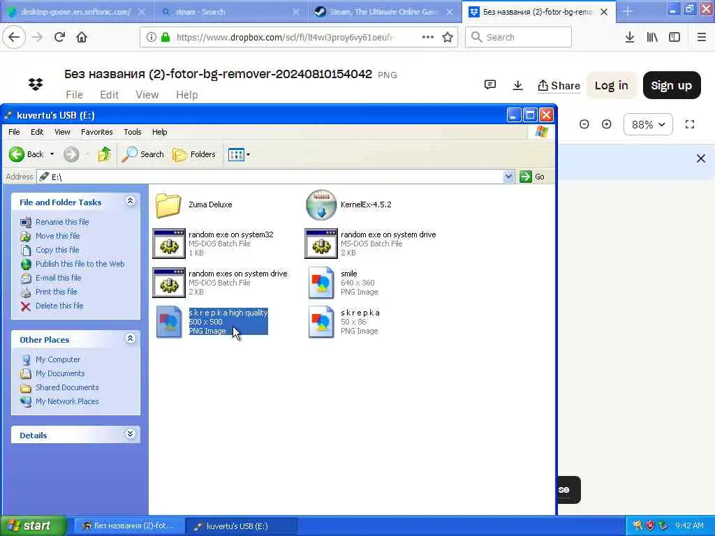Open page actions three-dots menu
715x536 pixels.
pyautogui.click(x=428, y=37)
